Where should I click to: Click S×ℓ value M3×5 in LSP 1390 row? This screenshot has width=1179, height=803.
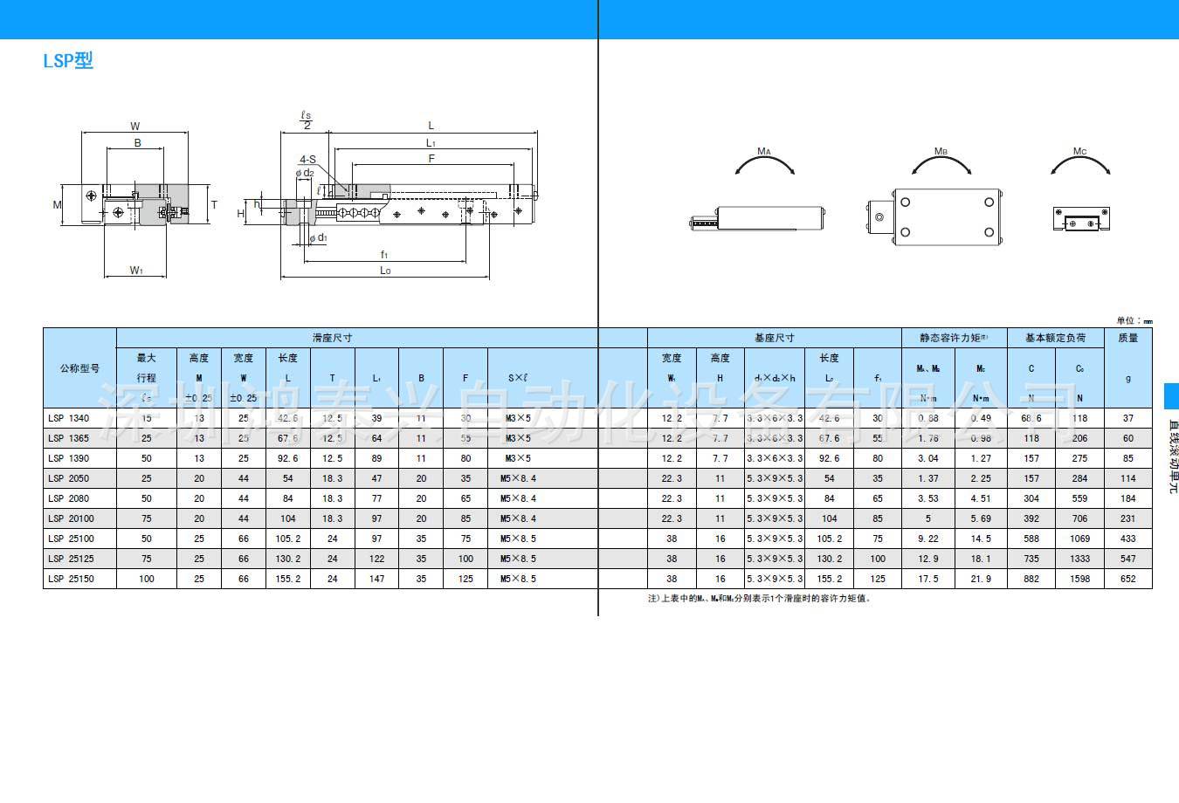pos(518,458)
